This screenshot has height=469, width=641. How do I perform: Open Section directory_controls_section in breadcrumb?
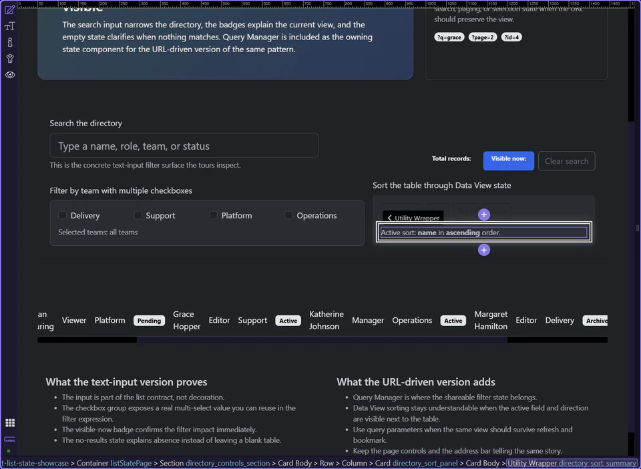214,463
